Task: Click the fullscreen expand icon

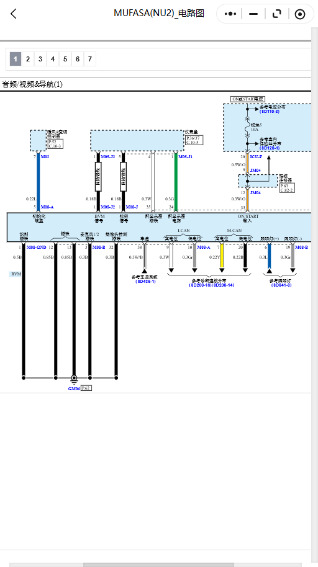Action: (x=277, y=14)
